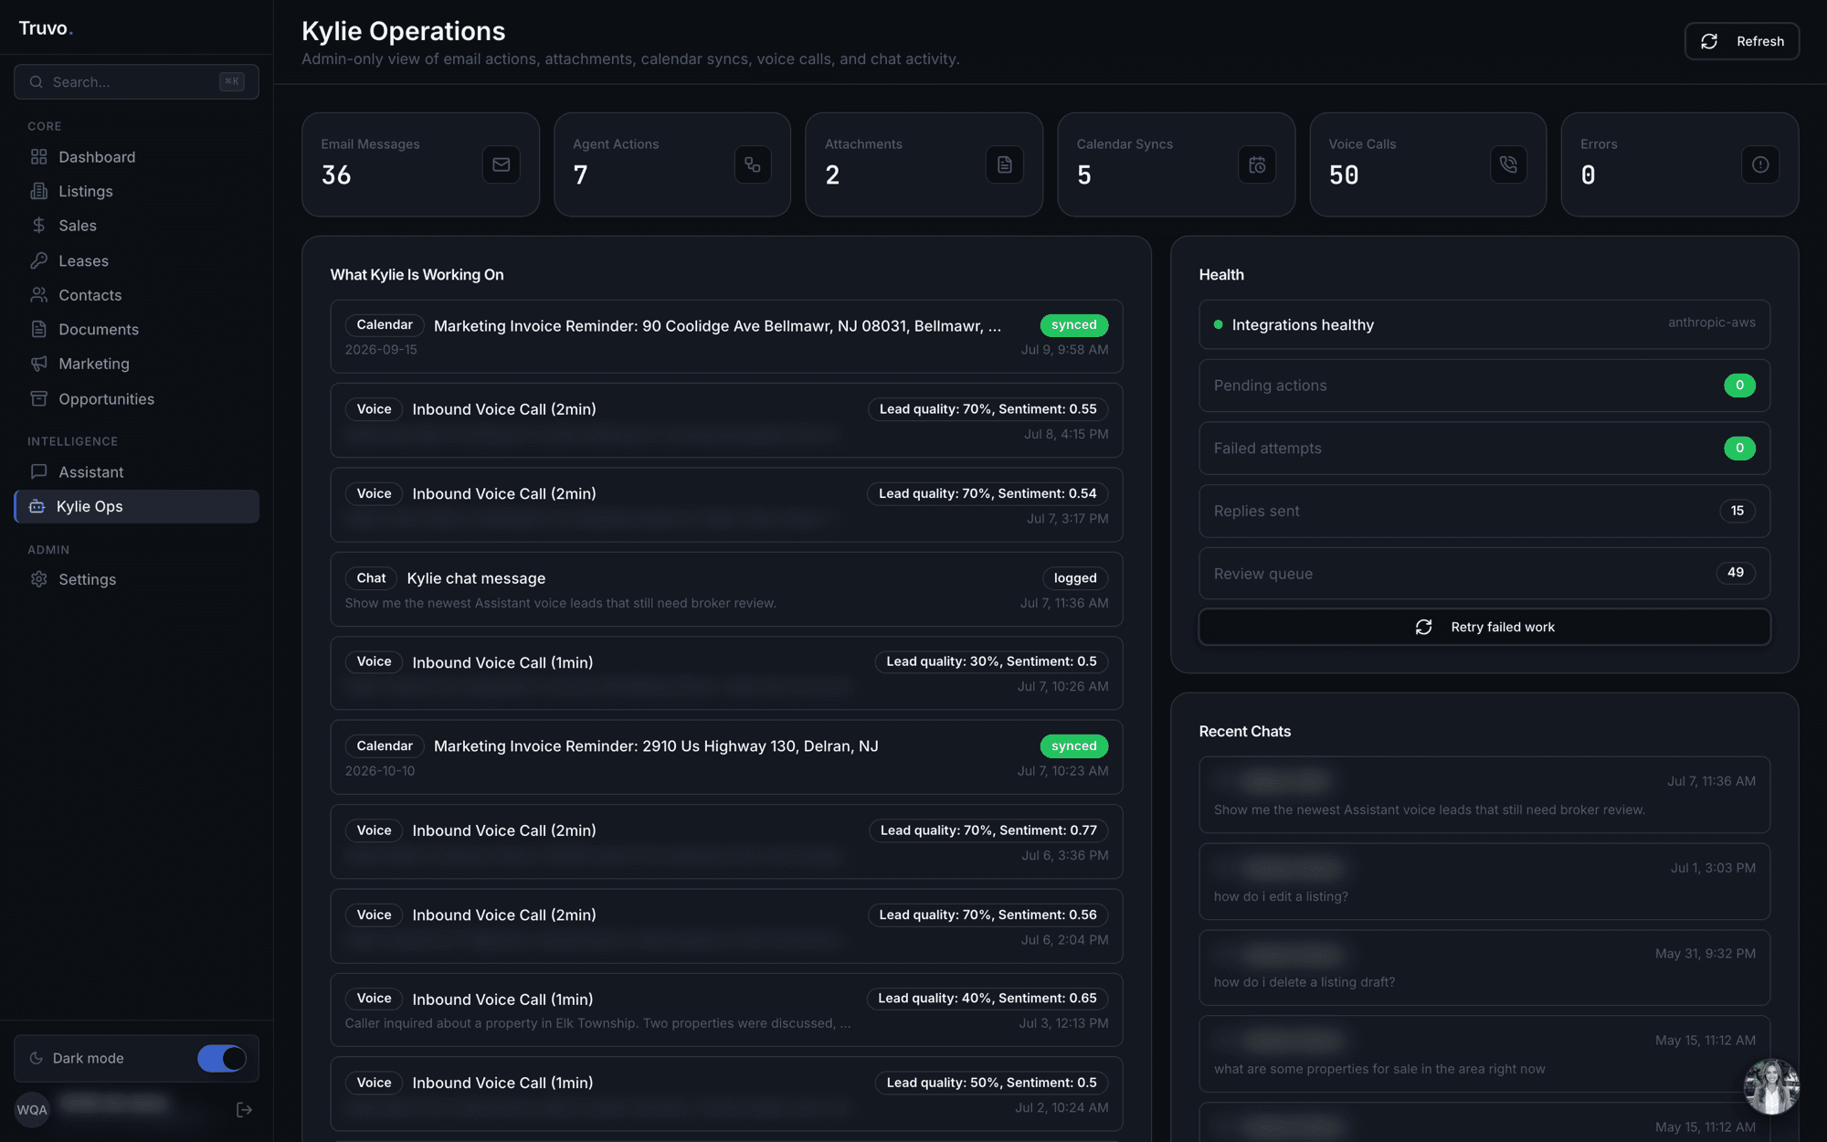Open the 90 Coolidge Ave calendar reminder
Image resolution: width=1827 pixels, height=1142 pixels.
tap(726, 336)
